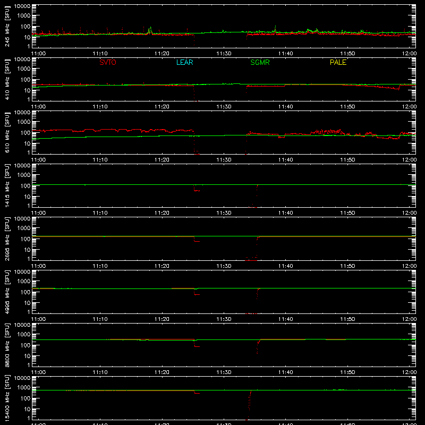
Task: Click 10000 on the 245 MHz y-axis
Action: click(22, 6)
